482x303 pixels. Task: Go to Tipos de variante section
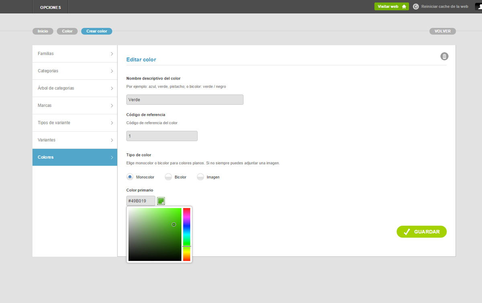pos(75,123)
